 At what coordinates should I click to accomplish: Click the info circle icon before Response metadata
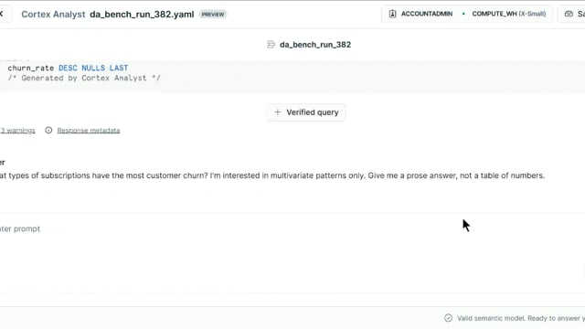click(x=48, y=130)
